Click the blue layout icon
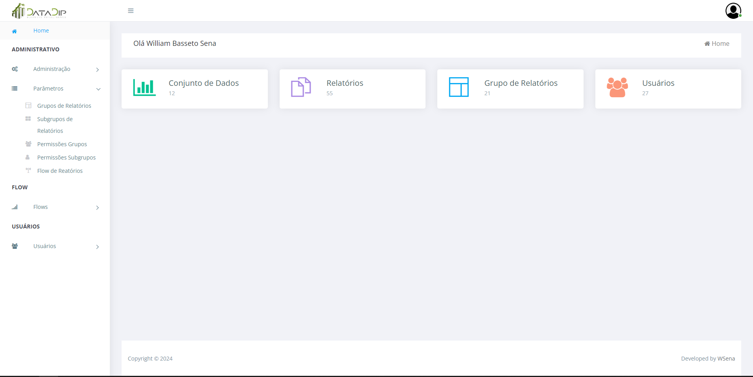This screenshot has height=377, width=753. click(459, 87)
